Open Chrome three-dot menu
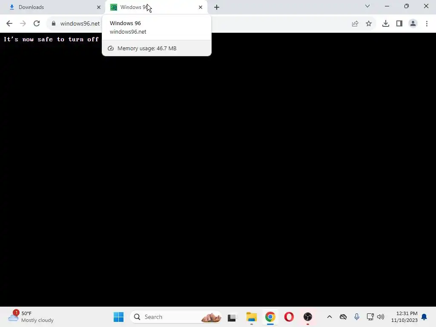This screenshot has width=436, height=327. click(427, 24)
